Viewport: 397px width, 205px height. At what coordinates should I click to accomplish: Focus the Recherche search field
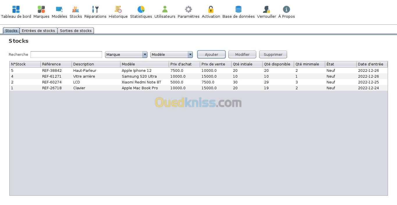click(x=66, y=54)
